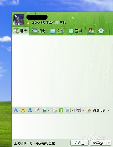The width and height of the screenshot is (113, 147).
Task: Open the font formatting tool (A icon)
Action: click(x=16, y=110)
